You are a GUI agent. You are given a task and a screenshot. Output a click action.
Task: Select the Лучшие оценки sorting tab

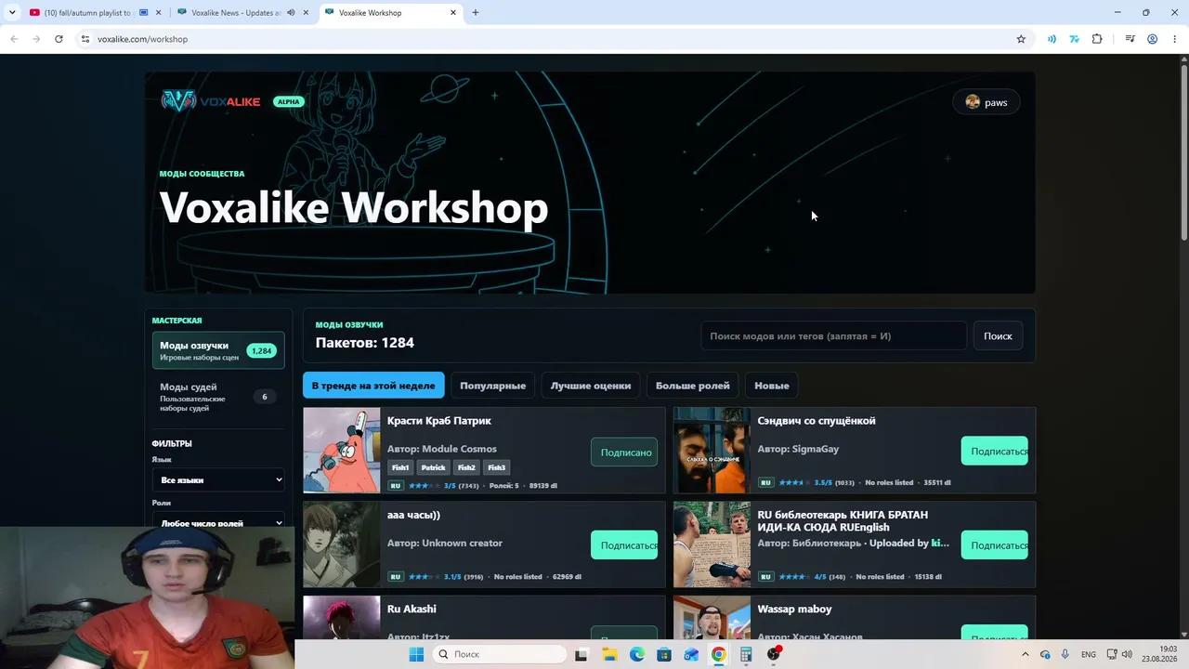pyautogui.click(x=591, y=386)
